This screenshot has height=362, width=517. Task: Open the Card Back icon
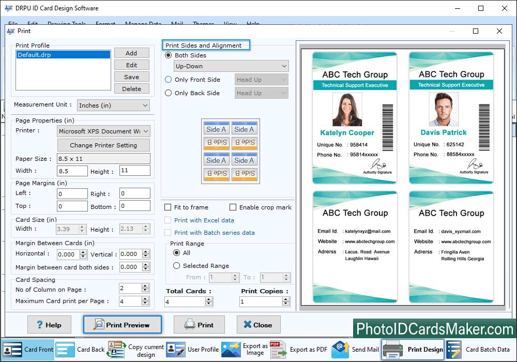tap(65, 350)
